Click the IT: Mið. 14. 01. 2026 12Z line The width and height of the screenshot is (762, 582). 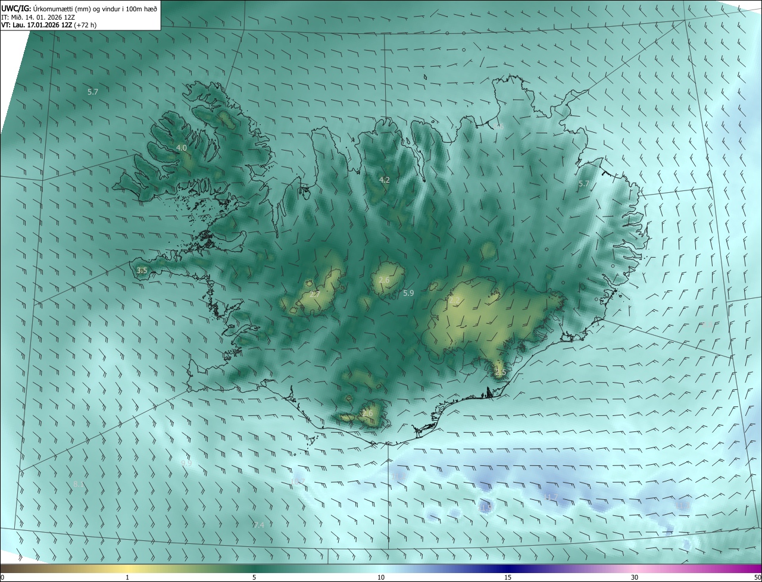38,16
